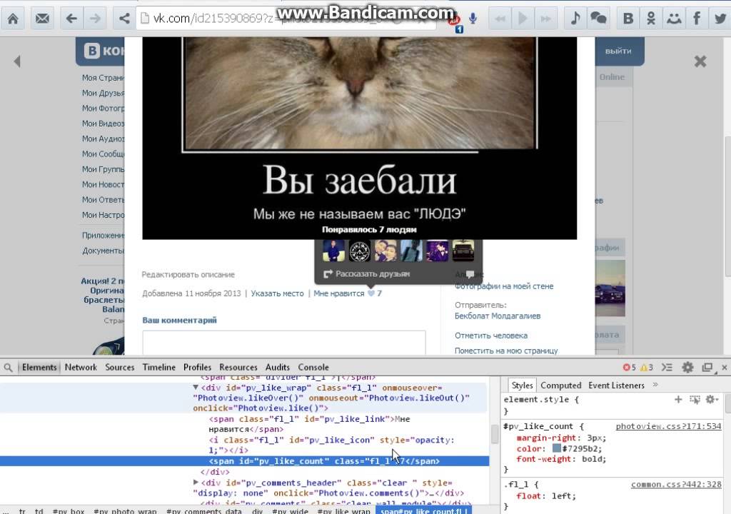Click 'Указать место' link

tap(278, 293)
